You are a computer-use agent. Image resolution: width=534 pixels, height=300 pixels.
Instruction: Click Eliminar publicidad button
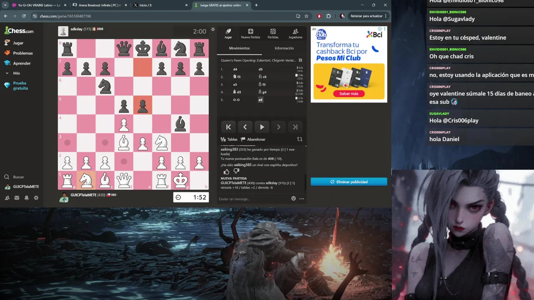[x=349, y=182]
